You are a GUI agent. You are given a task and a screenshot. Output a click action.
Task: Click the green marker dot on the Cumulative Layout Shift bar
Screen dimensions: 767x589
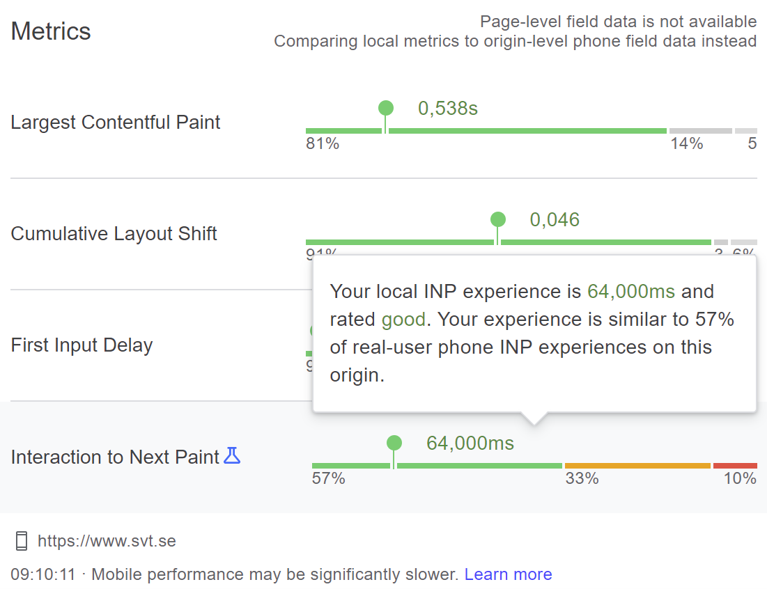point(498,219)
